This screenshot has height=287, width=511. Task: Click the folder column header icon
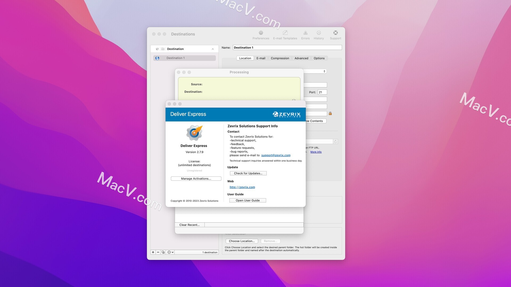[163, 49]
